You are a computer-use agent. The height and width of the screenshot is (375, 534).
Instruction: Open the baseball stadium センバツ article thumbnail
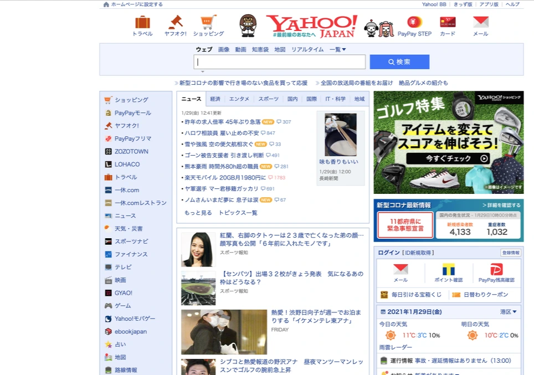pyautogui.click(x=198, y=288)
